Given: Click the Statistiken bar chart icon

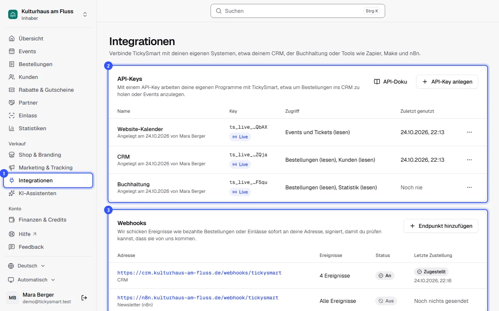Looking at the screenshot, I should (12, 128).
